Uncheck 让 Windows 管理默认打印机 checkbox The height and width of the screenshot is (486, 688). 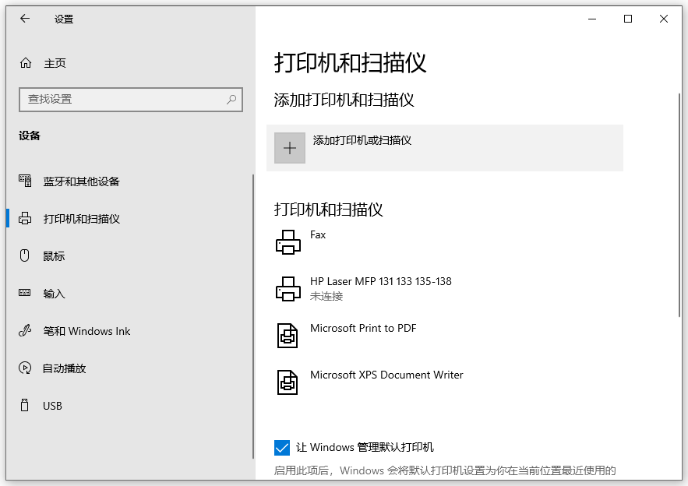(x=282, y=447)
